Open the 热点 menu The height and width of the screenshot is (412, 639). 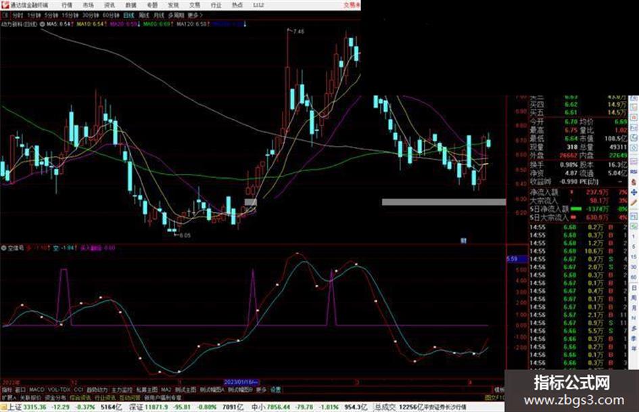point(237,5)
